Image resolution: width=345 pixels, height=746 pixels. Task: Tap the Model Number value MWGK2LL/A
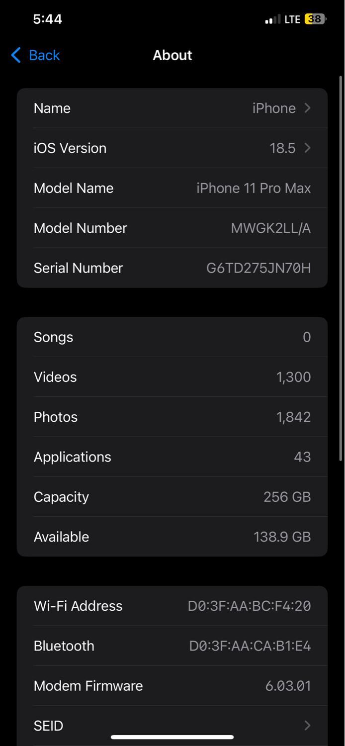click(270, 228)
